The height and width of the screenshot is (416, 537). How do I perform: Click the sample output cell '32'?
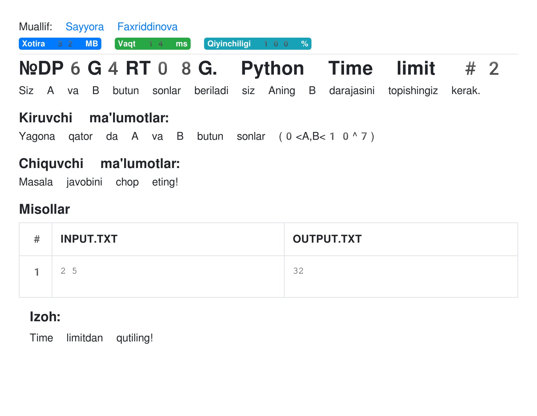point(401,277)
